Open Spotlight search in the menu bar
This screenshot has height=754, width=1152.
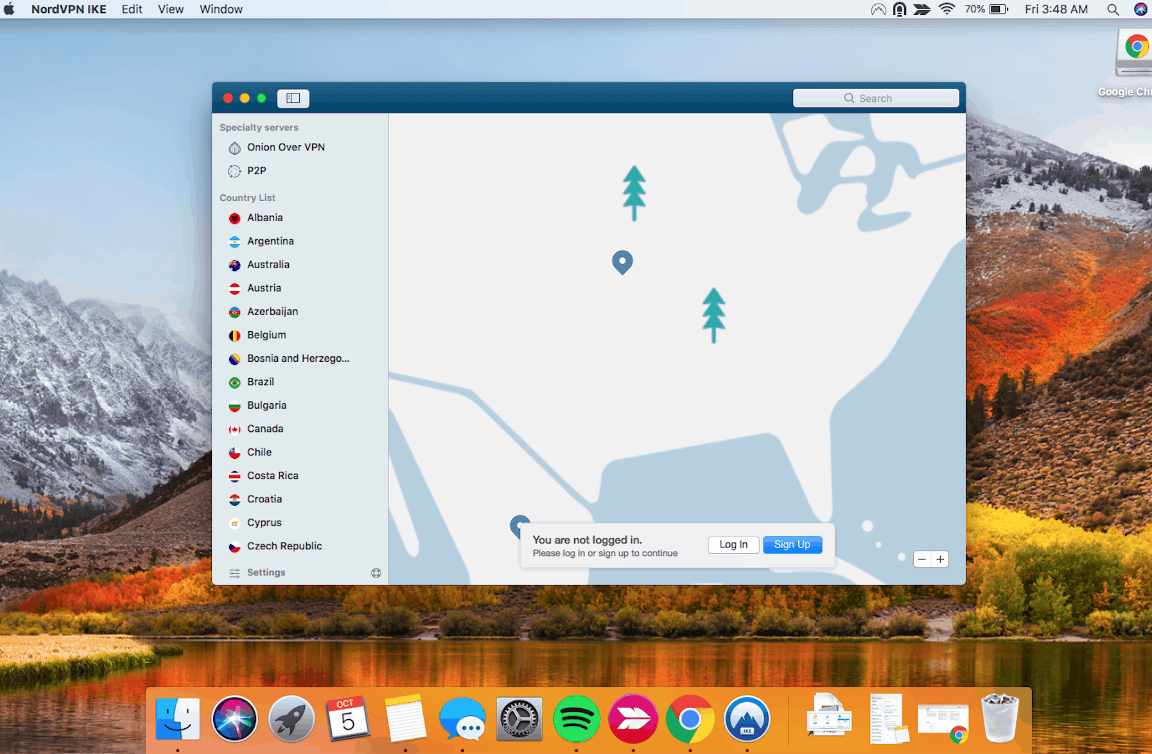[1113, 9]
